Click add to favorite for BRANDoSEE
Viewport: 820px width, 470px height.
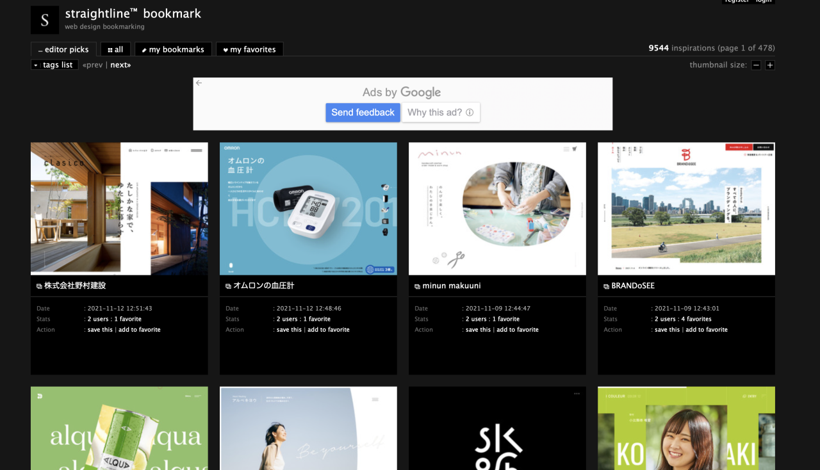click(x=707, y=330)
